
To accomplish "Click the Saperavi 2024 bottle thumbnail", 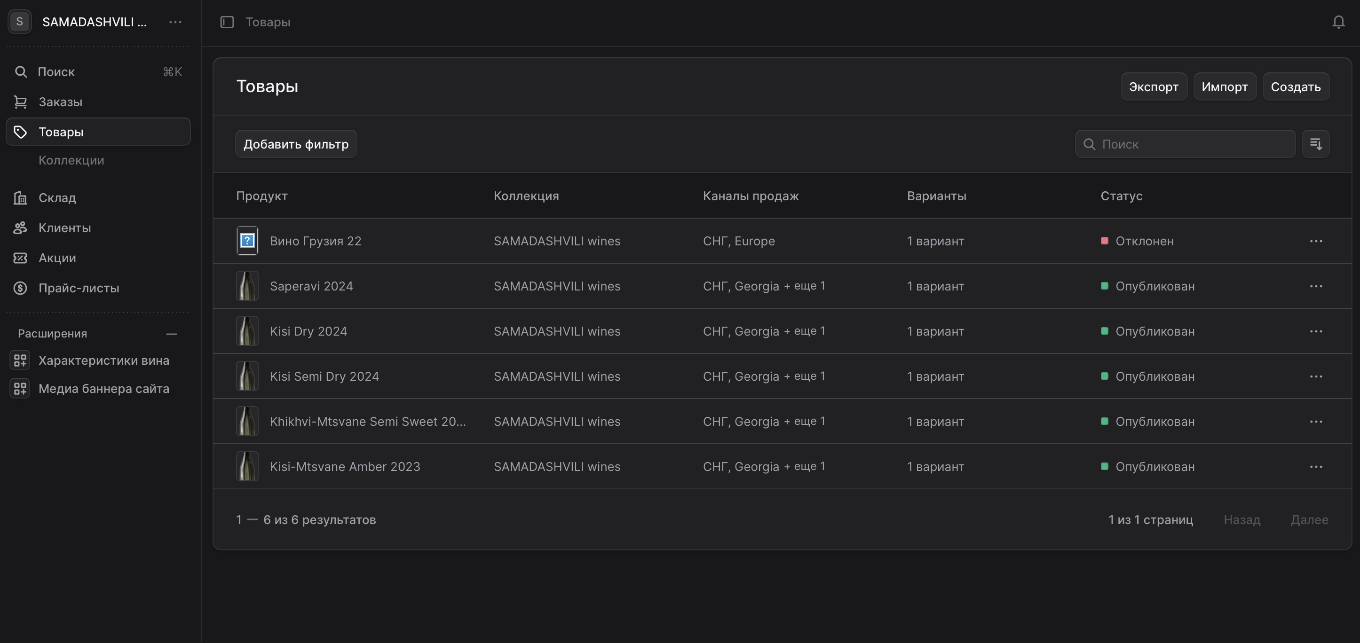I will 247,286.
